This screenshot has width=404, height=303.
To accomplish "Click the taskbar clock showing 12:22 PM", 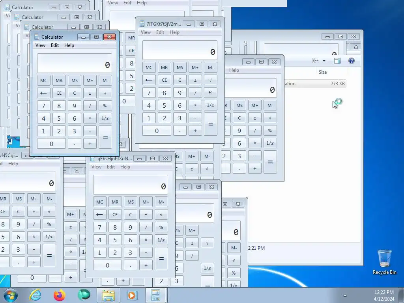I will 384,295.
